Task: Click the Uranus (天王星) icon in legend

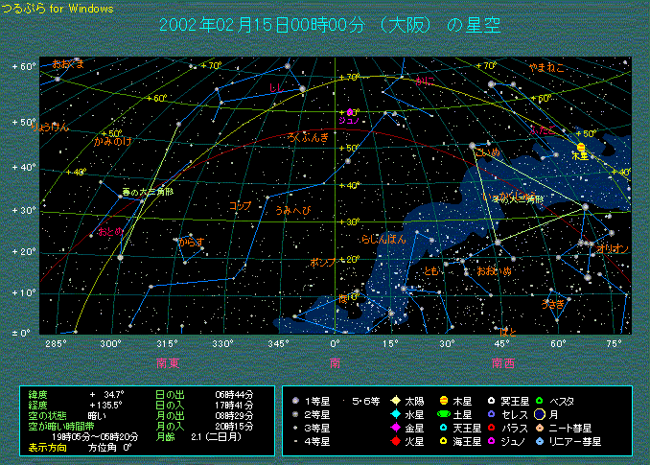Action: (444, 428)
